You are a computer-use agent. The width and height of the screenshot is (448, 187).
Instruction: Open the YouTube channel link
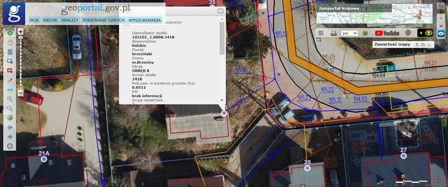387,33
